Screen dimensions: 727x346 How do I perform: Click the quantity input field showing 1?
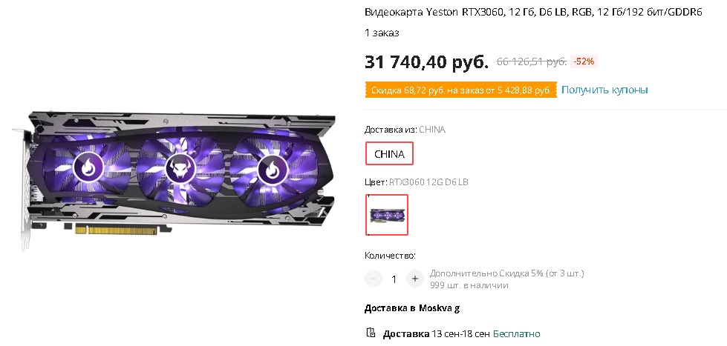(x=394, y=279)
